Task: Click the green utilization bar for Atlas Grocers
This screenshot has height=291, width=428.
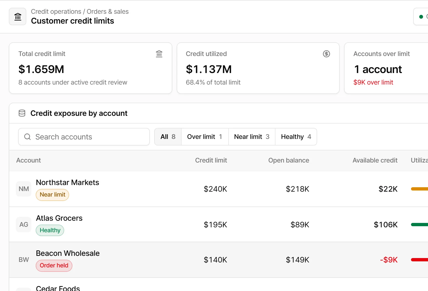Action: 419,225
